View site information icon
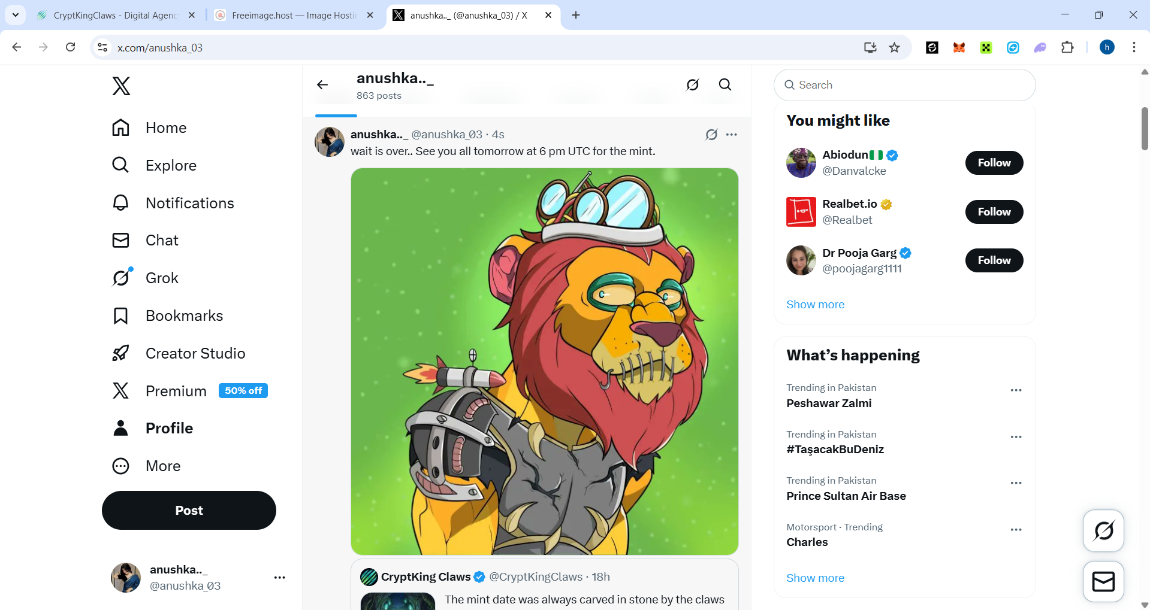The image size is (1150, 610). coord(102,47)
